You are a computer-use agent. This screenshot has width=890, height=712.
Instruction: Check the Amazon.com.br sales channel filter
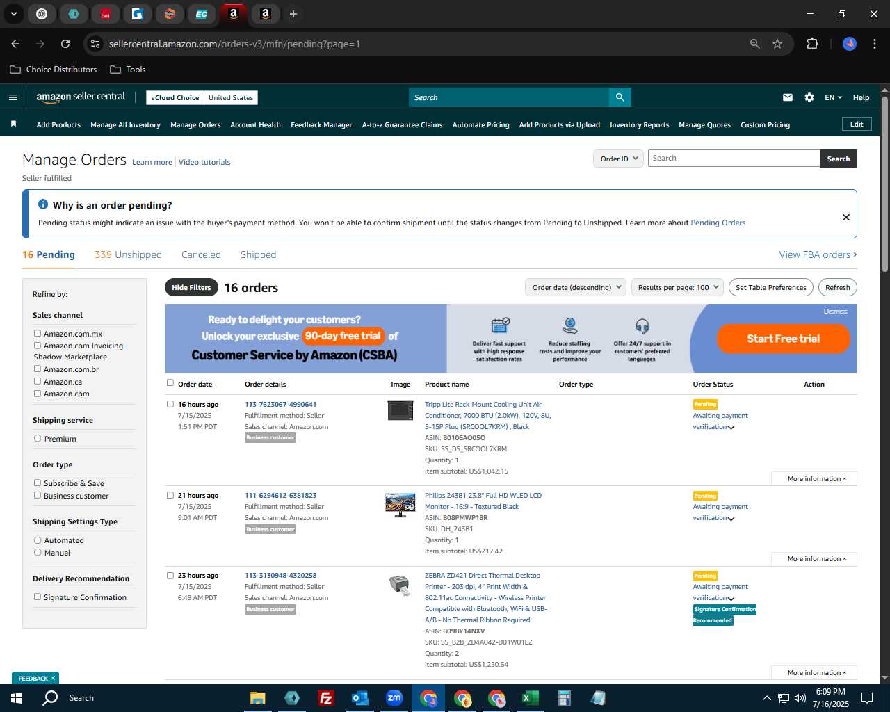pos(38,369)
